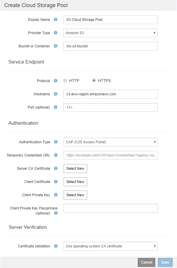Click Select New for Server CA Certificate
This screenshot has width=177, height=268.
[x=75, y=169]
